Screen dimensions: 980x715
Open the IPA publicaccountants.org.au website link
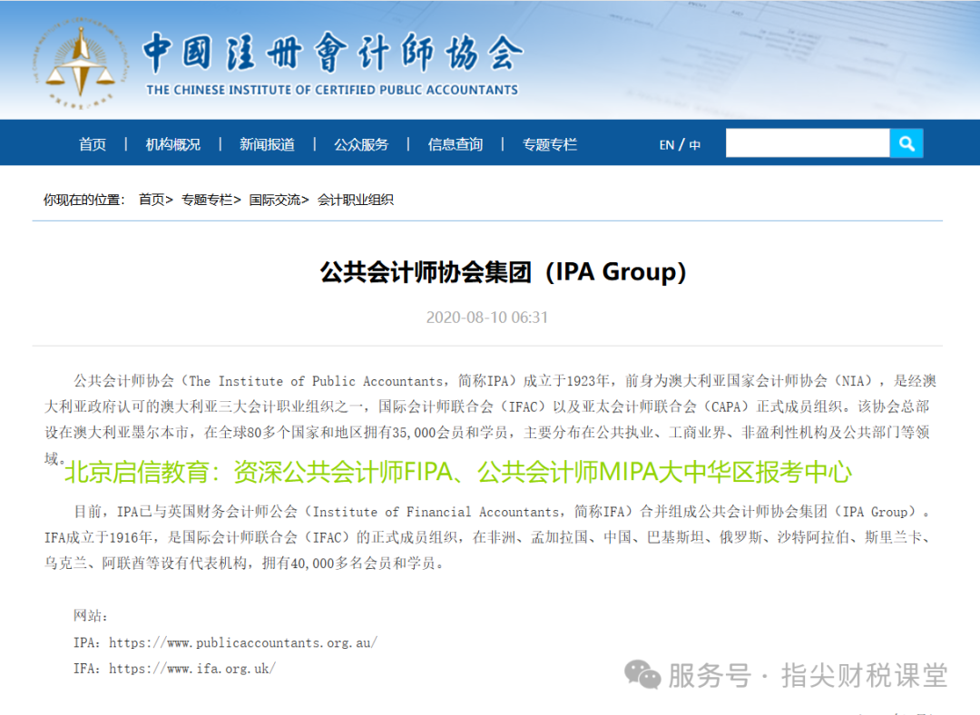242,642
